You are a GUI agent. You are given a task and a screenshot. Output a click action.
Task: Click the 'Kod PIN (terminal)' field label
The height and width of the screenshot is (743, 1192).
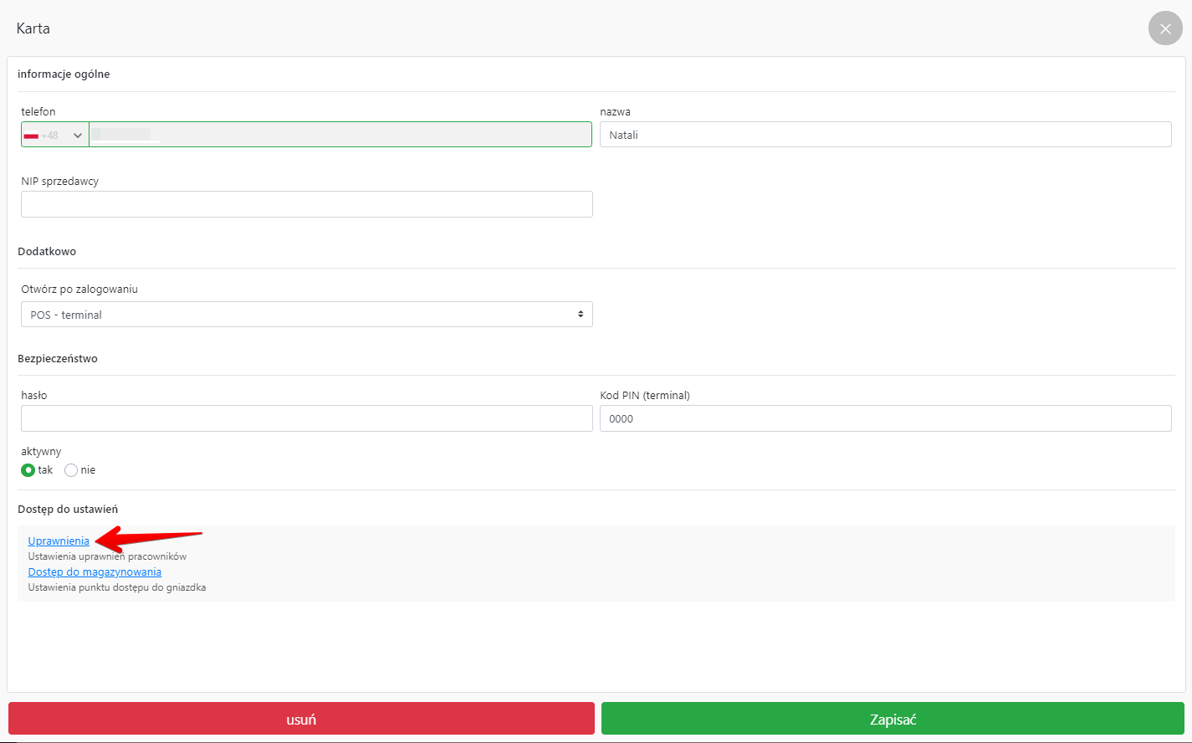(644, 396)
